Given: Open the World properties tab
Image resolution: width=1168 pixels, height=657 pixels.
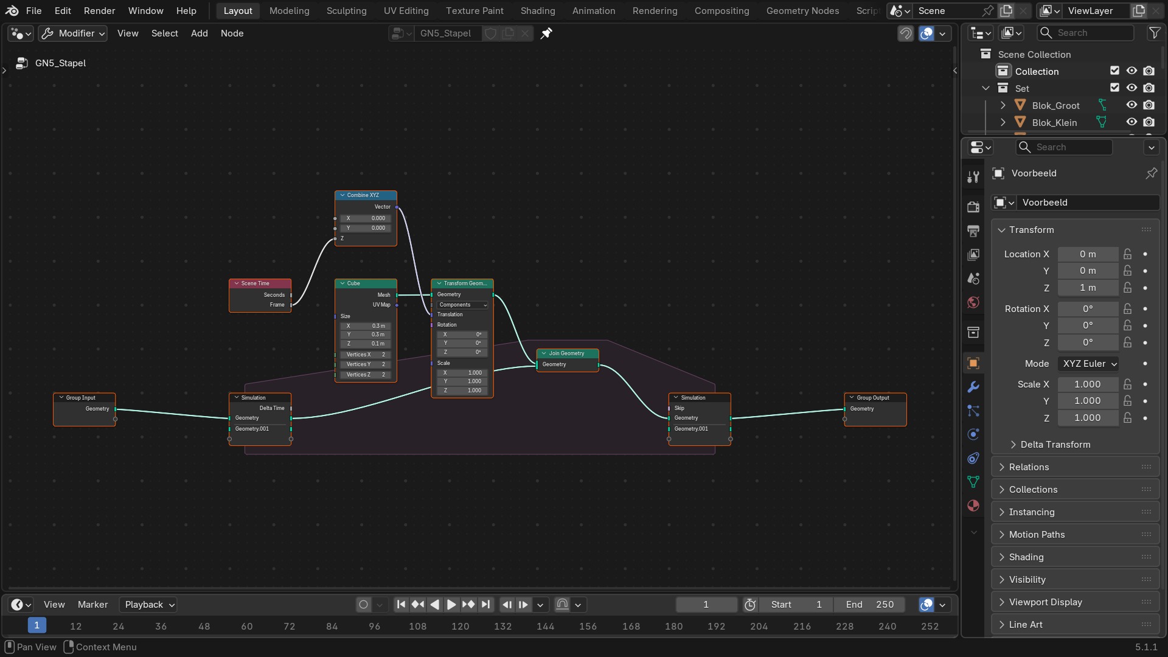Looking at the screenshot, I should [973, 302].
